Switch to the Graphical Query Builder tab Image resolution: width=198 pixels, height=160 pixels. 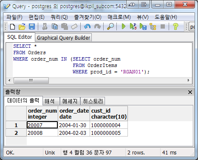pyautogui.click(x=63, y=38)
